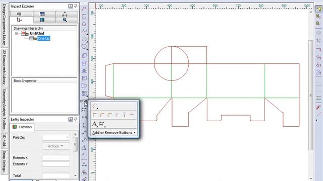The width and height of the screenshot is (323, 181).
Task: Choose the copy/offset shapes tool
Action: tap(84, 56)
